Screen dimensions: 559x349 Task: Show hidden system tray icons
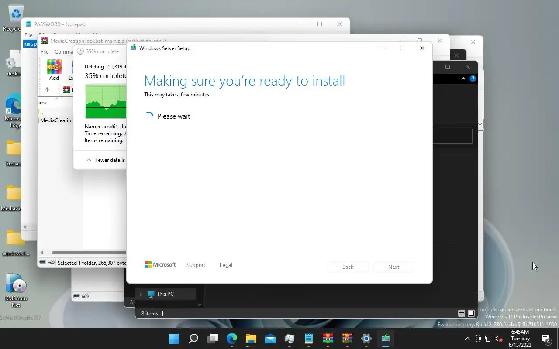pos(467,339)
